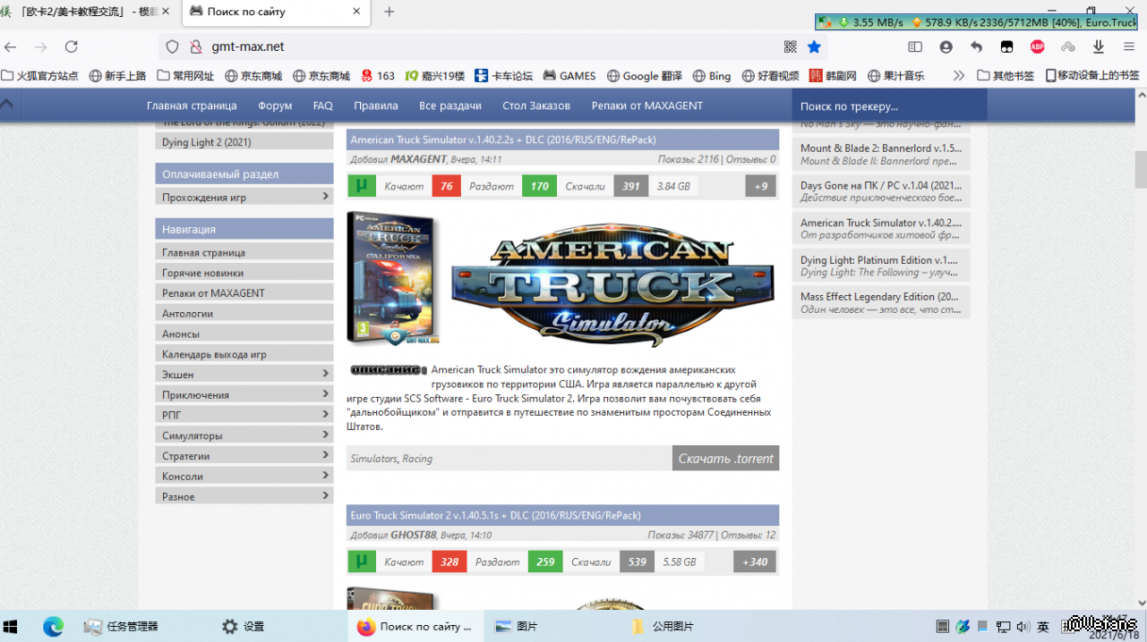The width and height of the screenshot is (1147, 642).
Task: Open the sidebar view toolbar icon
Action: (x=915, y=46)
